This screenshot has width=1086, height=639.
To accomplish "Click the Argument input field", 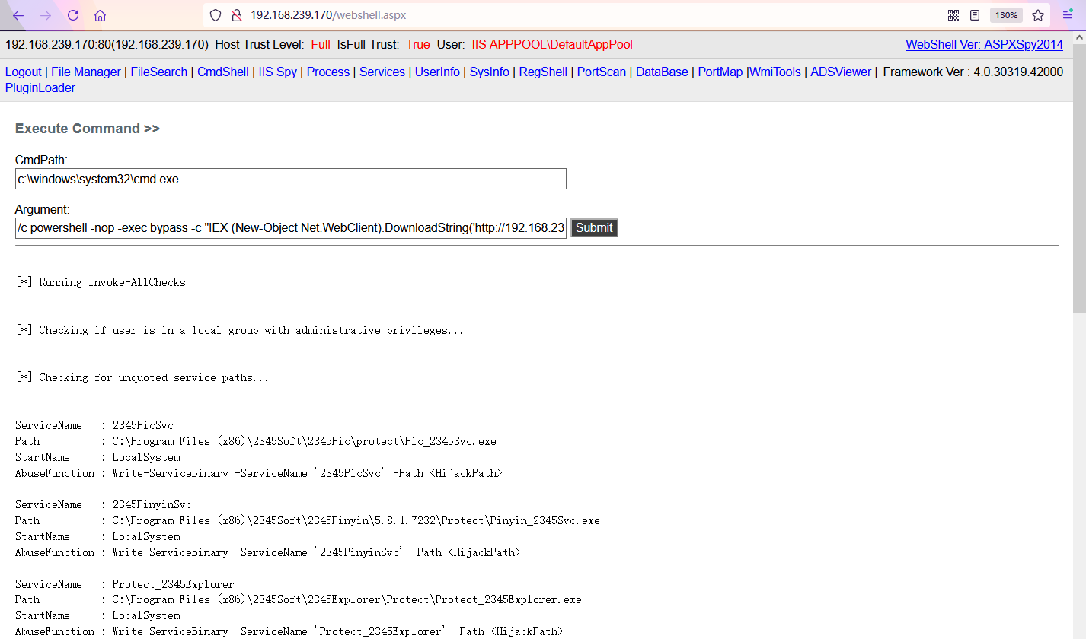I will 291,228.
